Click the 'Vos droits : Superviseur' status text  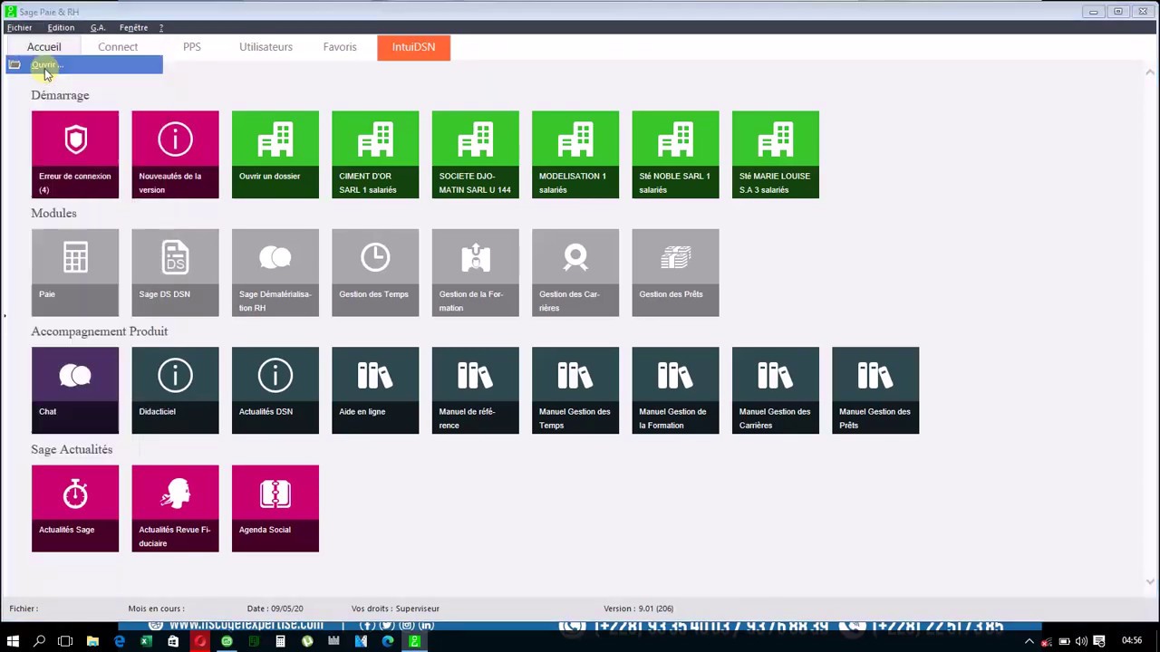[395, 609]
